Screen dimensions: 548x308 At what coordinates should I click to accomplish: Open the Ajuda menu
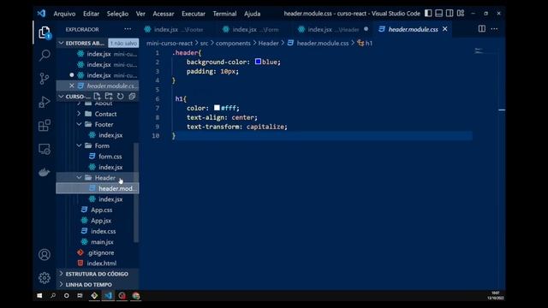(x=252, y=14)
